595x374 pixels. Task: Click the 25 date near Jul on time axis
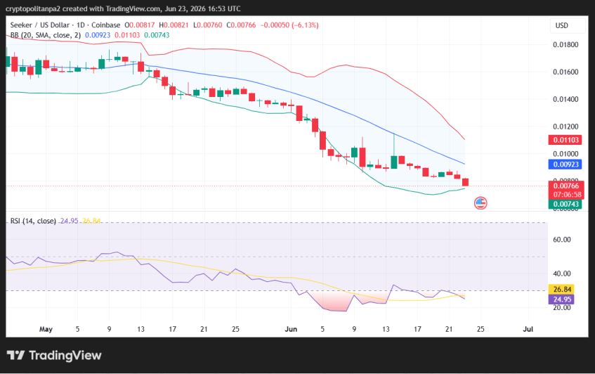[x=480, y=329]
